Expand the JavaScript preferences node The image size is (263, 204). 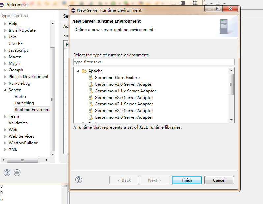tap(5, 50)
